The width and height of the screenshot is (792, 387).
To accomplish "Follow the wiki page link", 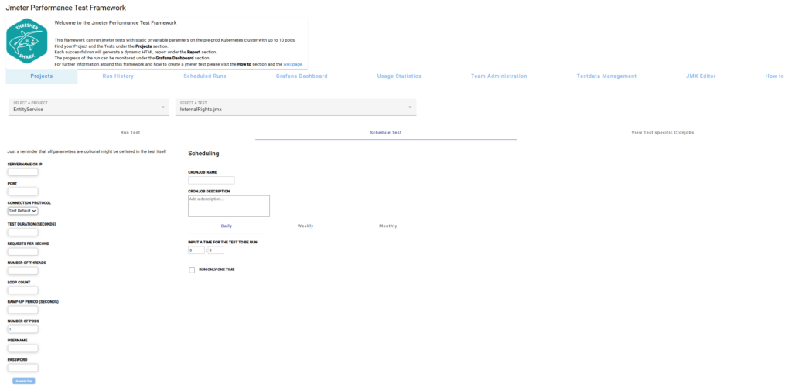I will [292, 65].
